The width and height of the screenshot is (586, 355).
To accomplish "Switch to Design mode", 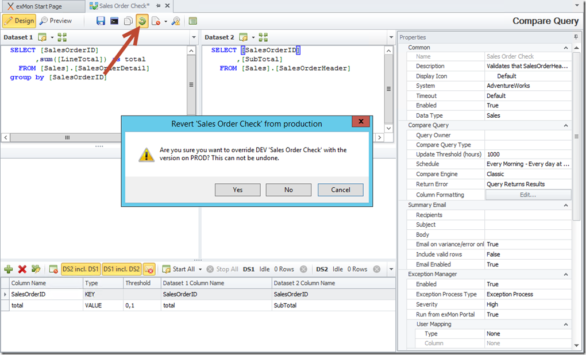I will (20, 21).
